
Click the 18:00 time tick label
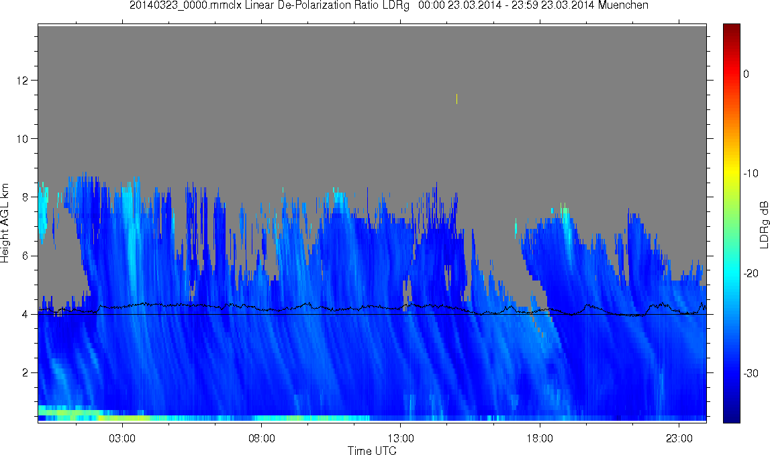click(540, 438)
